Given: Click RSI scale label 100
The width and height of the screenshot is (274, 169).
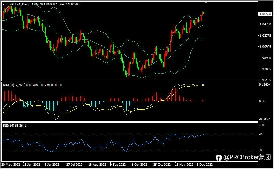Looking at the screenshot, I should point(261,125).
